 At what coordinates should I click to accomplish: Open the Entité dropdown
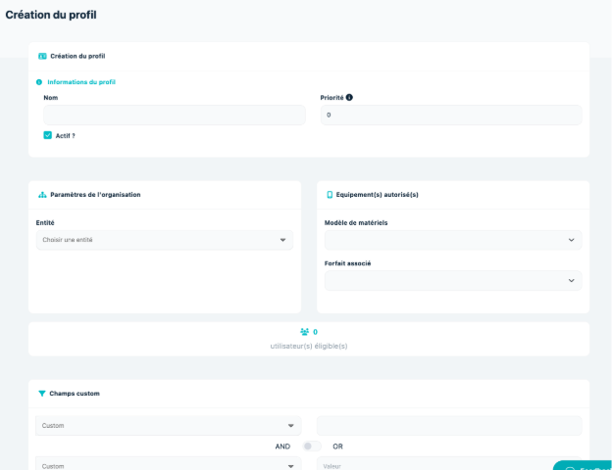[165, 240]
